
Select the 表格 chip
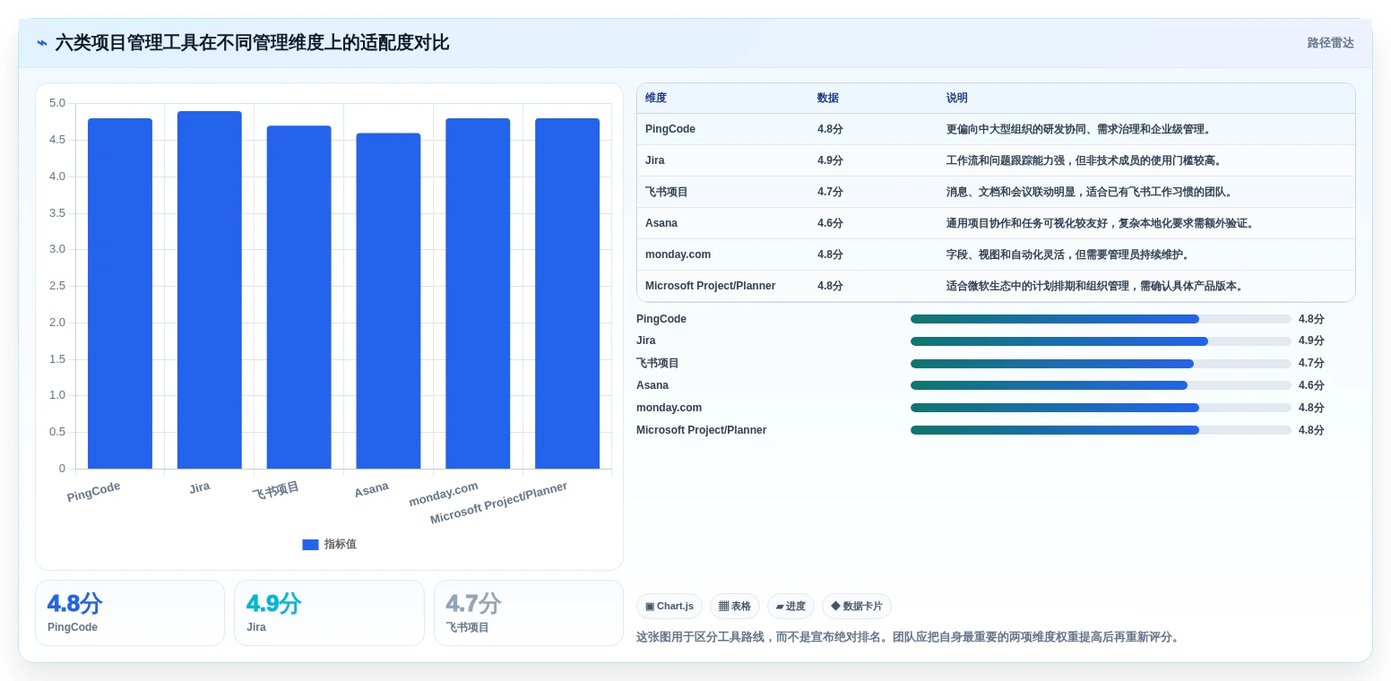pos(734,607)
